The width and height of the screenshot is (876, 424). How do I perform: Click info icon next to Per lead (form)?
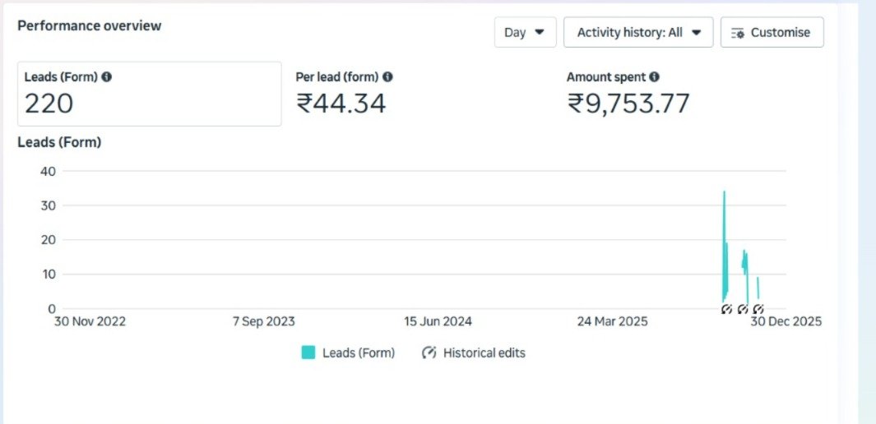[387, 77]
